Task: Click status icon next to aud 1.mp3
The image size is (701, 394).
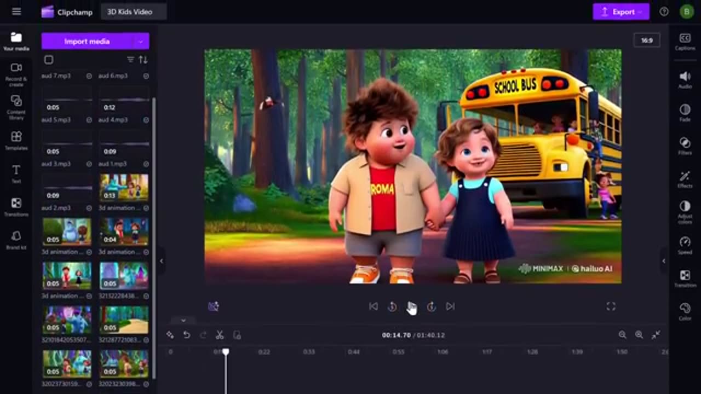Action: pyautogui.click(x=146, y=164)
